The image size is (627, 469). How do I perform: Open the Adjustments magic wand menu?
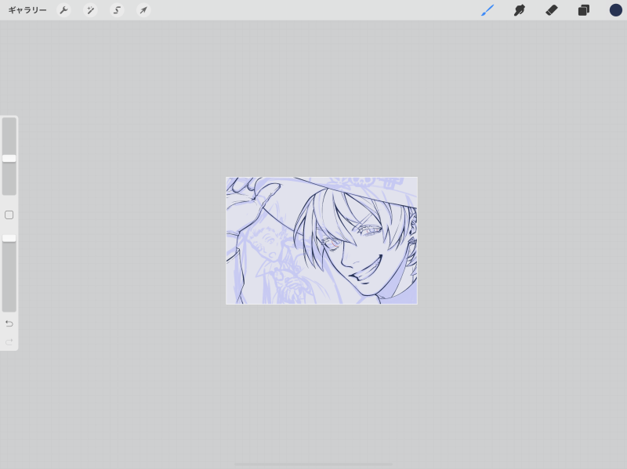[x=90, y=10]
